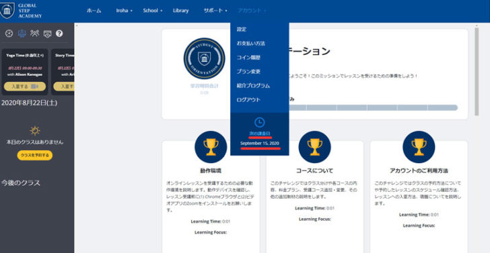Image resolution: width=490 pixels, height=253 pixels.
Task: Click the September 15, 2020 billing date
Action: pyautogui.click(x=260, y=144)
